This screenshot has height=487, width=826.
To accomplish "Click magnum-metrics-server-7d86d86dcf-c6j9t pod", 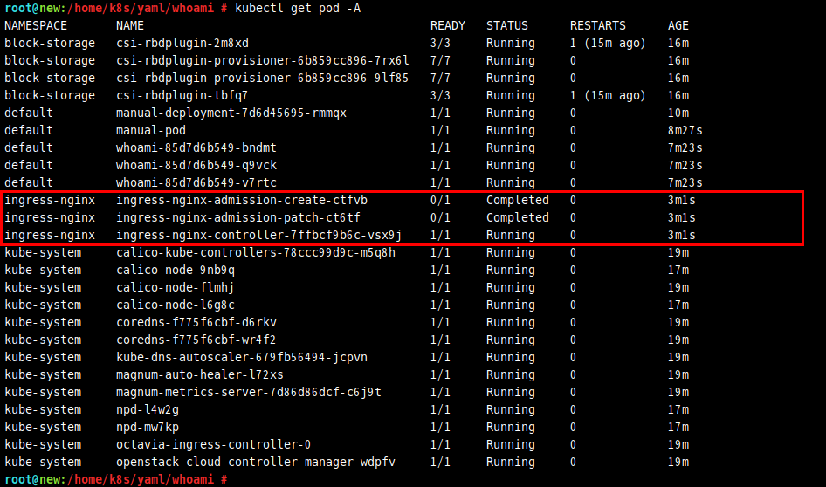I will pyautogui.click(x=249, y=392).
